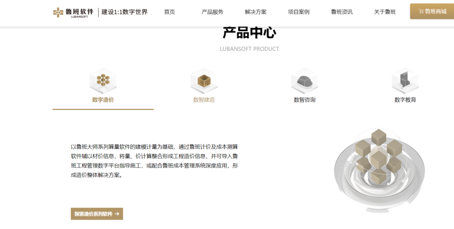Select the 数字造价 cubes icon
Image resolution: width=454 pixels, height=229 pixels.
point(103,80)
